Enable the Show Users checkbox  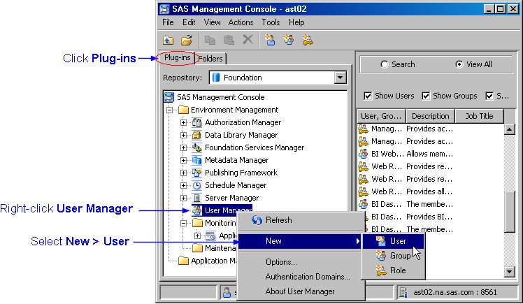(368, 96)
